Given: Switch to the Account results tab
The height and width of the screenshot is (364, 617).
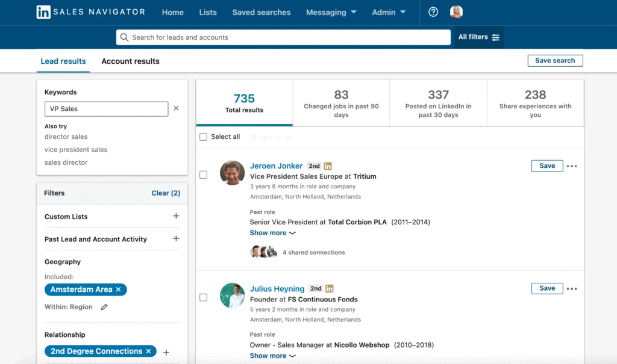Looking at the screenshot, I should tap(130, 61).
